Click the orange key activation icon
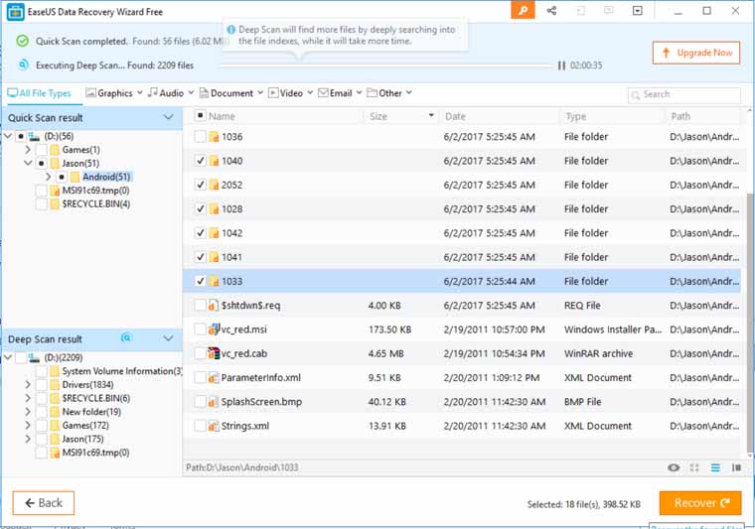The height and width of the screenshot is (529, 755). click(523, 11)
